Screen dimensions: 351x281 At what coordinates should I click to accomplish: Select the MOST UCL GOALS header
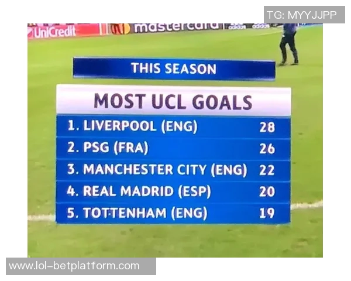[x=173, y=101]
